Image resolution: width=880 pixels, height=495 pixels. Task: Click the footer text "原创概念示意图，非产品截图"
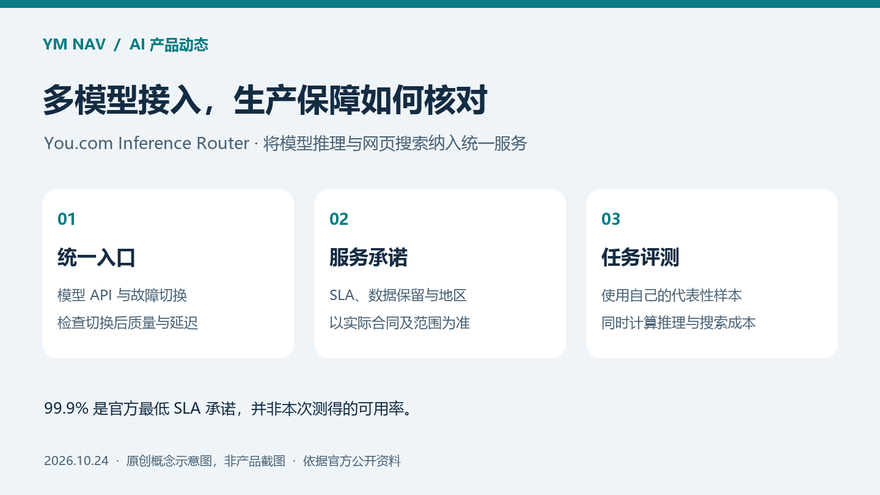click(206, 461)
